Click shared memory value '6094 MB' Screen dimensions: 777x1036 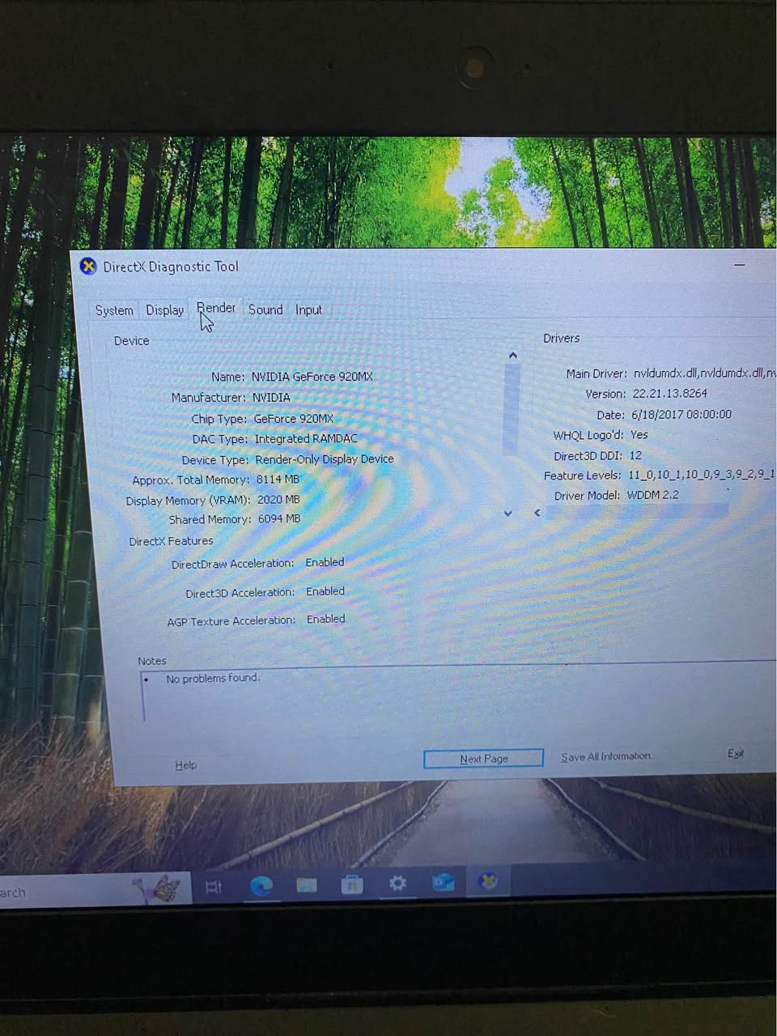point(279,519)
